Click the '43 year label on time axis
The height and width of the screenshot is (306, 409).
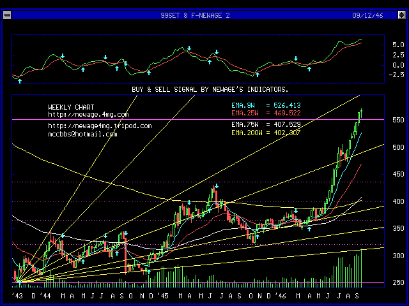17,296
